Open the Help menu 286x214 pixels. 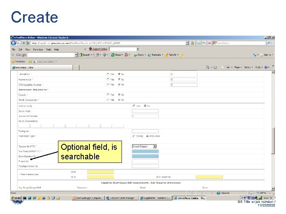[56, 49]
